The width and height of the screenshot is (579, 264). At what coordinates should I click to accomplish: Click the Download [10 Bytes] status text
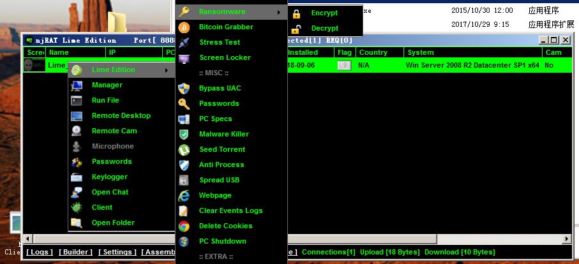coord(460,252)
